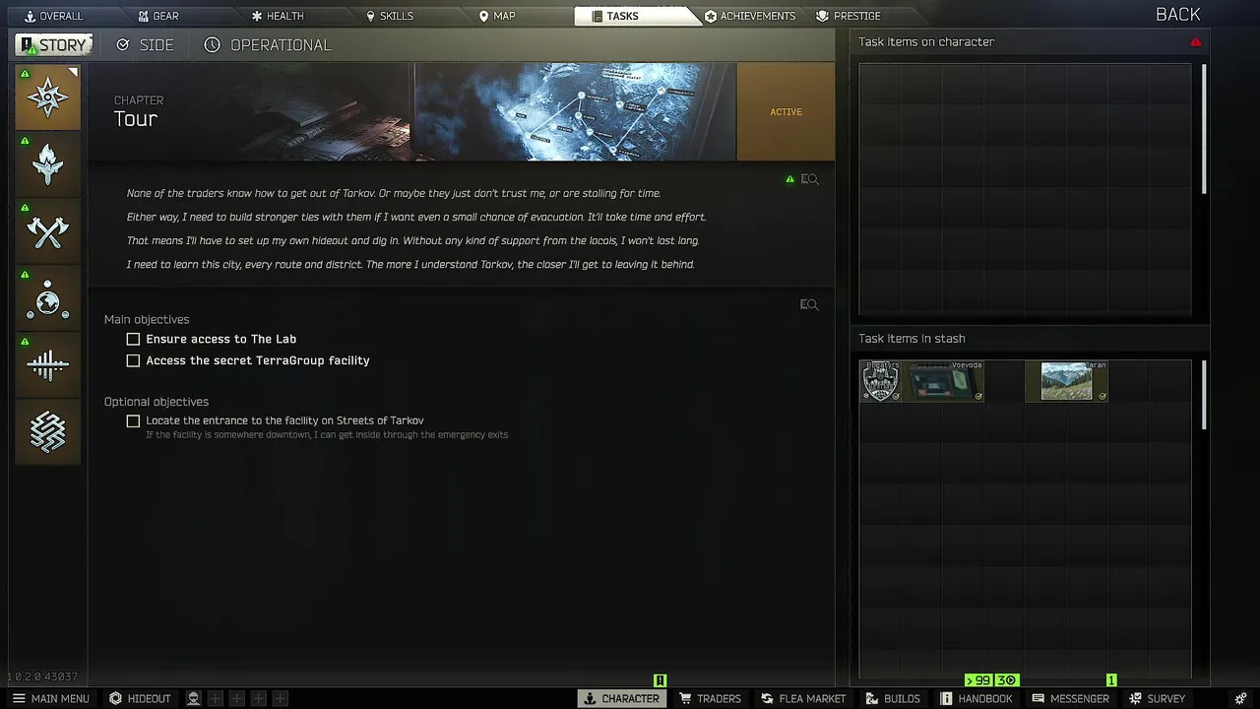The image size is (1260, 709).
Task: Click the red warning icon on character items
Action: coord(1195,42)
